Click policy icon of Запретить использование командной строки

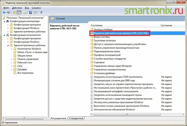[x=92, y=95]
